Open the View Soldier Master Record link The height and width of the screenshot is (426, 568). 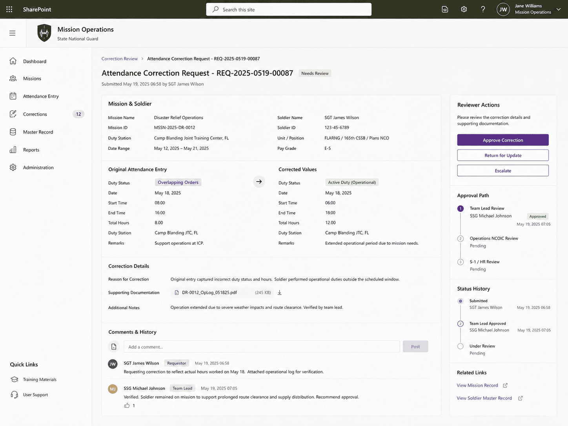click(484, 398)
